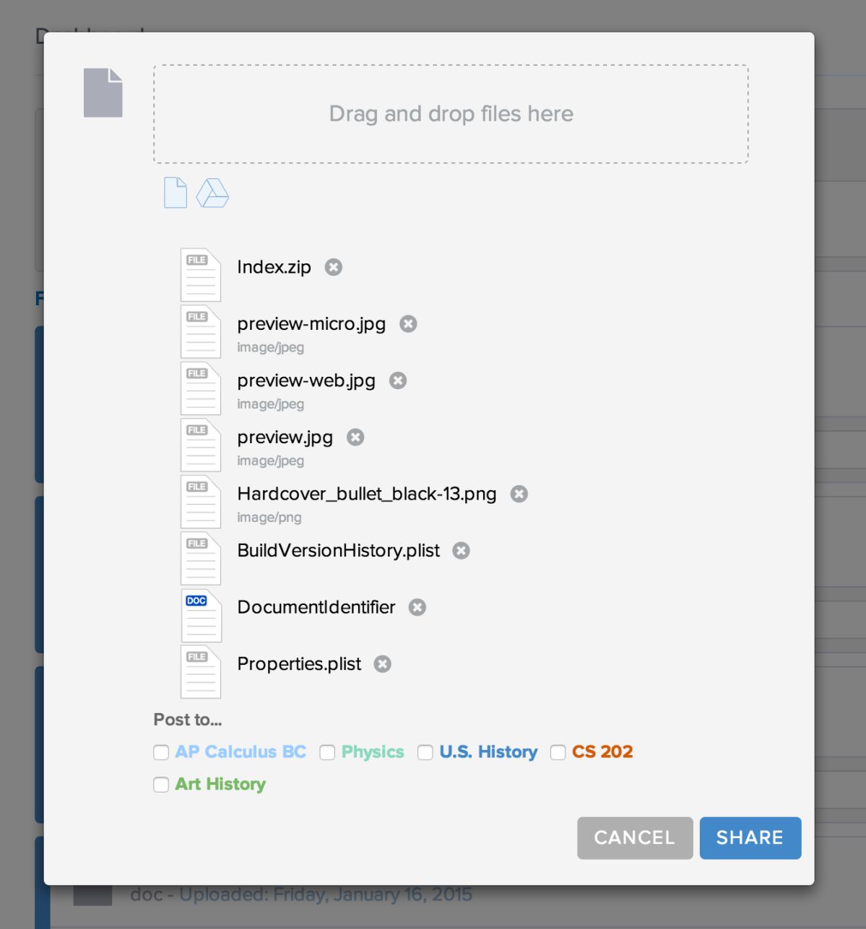Select the Index.zip file name
The width and height of the screenshot is (866, 929).
pyautogui.click(x=274, y=267)
